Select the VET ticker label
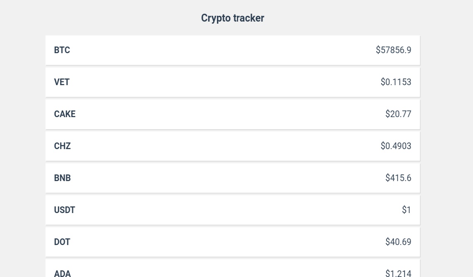Image resolution: width=473 pixels, height=277 pixels. (x=62, y=82)
